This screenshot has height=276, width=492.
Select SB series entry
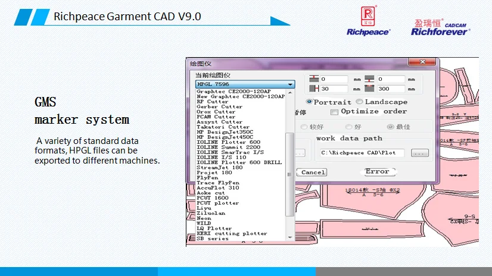(213, 239)
